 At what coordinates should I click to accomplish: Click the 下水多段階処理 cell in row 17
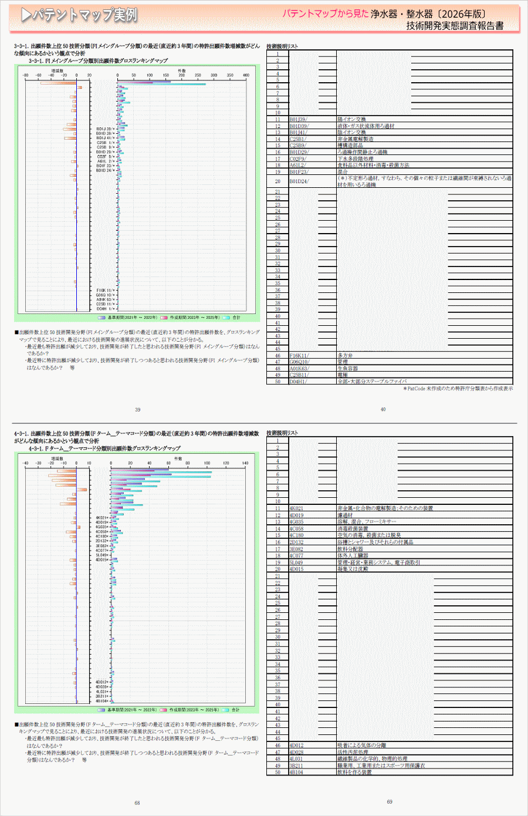click(355, 159)
